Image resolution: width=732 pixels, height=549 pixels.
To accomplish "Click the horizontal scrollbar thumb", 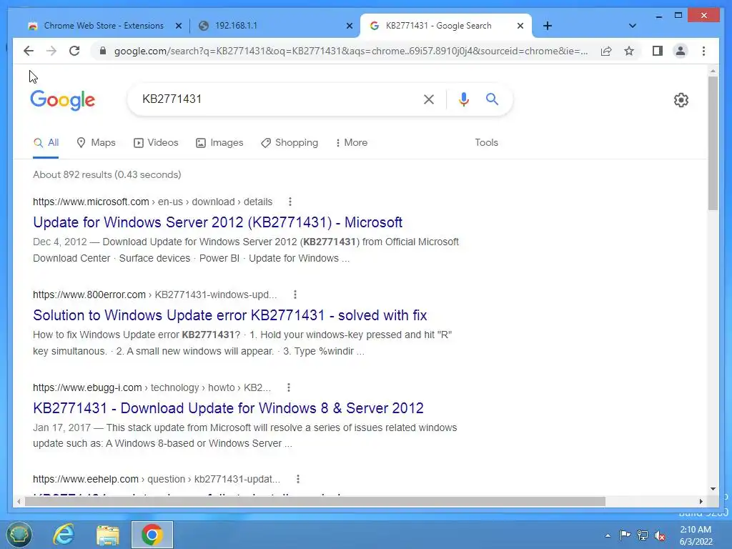I will (315, 501).
